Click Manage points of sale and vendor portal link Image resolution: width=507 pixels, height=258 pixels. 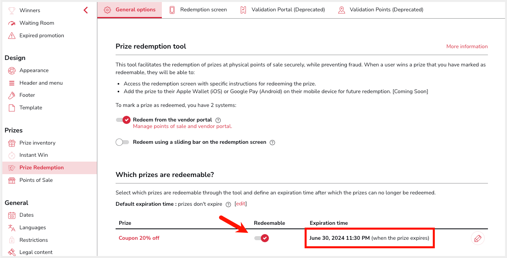tap(183, 126)
